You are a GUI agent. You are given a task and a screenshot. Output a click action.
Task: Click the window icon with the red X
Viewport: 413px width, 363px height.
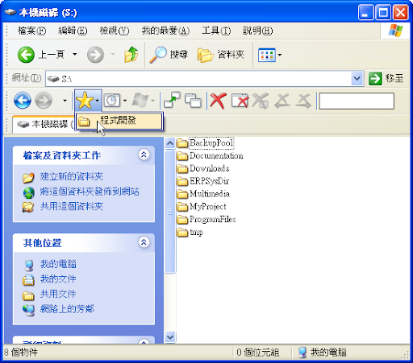click(x=240, y=101)
